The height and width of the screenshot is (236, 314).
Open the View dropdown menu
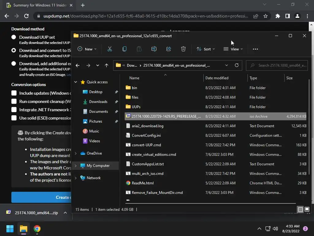coord(233,49)
